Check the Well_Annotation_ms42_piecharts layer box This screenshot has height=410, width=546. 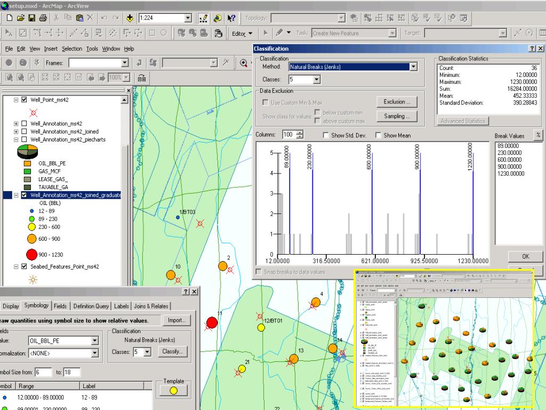(24, 139)
